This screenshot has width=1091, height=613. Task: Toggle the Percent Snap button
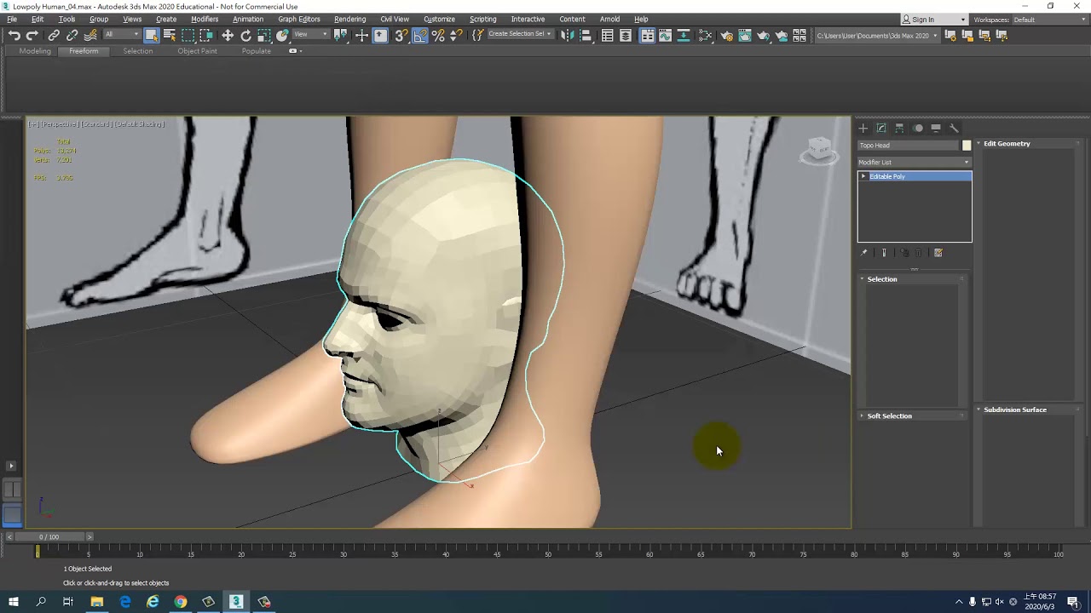(x=438, y=35)
